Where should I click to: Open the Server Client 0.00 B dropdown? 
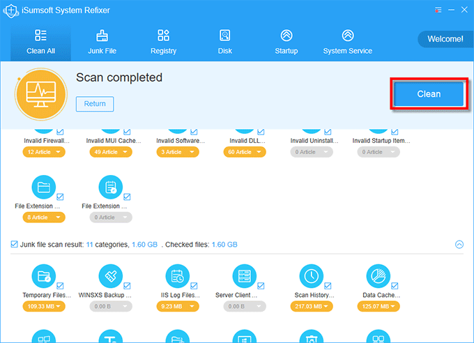pos(245,306)
